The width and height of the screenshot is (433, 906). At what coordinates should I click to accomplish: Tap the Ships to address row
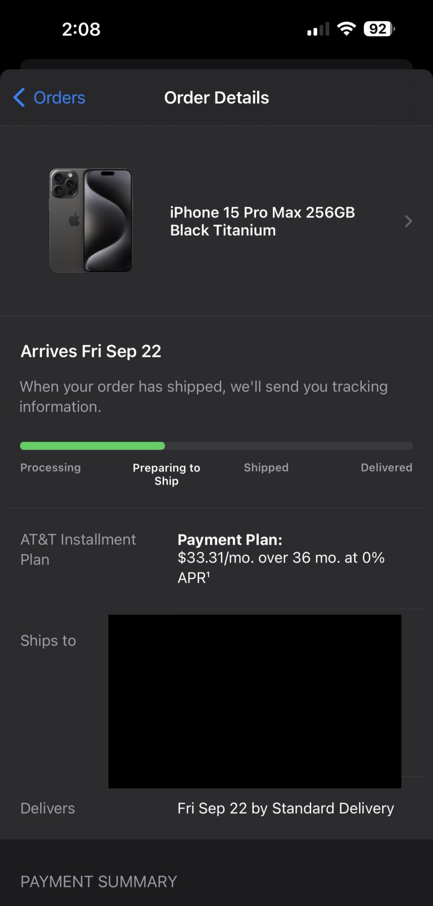(48, 641)
